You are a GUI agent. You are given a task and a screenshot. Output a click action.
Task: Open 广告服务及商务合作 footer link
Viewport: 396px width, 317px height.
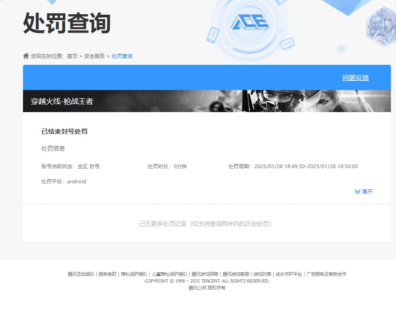pos(326,274)
